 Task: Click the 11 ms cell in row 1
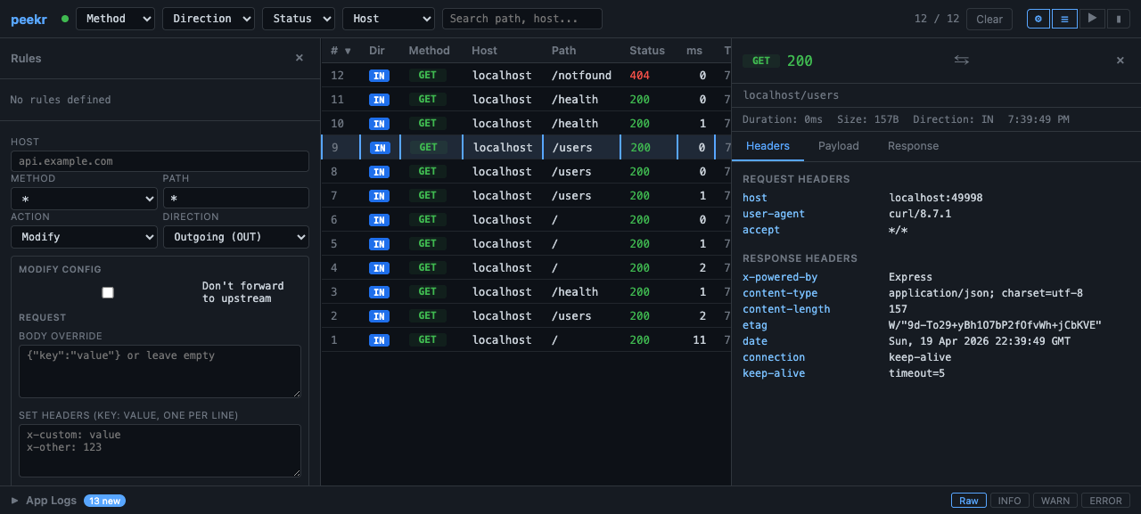[699, 340]
